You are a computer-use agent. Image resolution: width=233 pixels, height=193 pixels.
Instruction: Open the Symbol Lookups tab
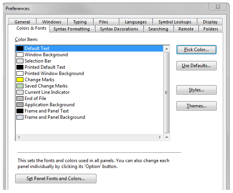point(175,22)
